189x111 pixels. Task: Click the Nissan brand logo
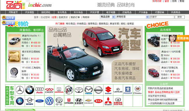(x=98, y=90)
